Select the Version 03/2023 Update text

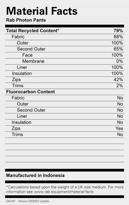click(x=34, y=201)
